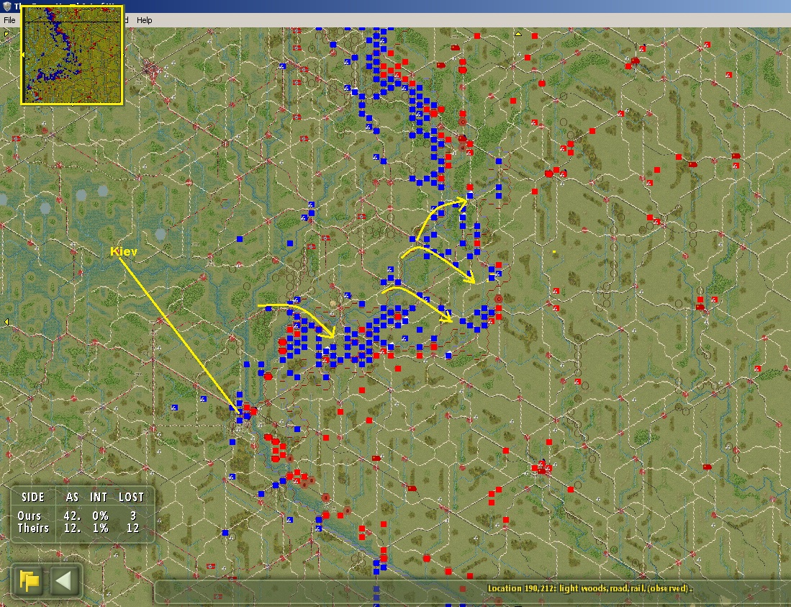This screenshot has width=791, height=607.
Task: Click the '42.' AS value for Ours
Action: (72, 516)
